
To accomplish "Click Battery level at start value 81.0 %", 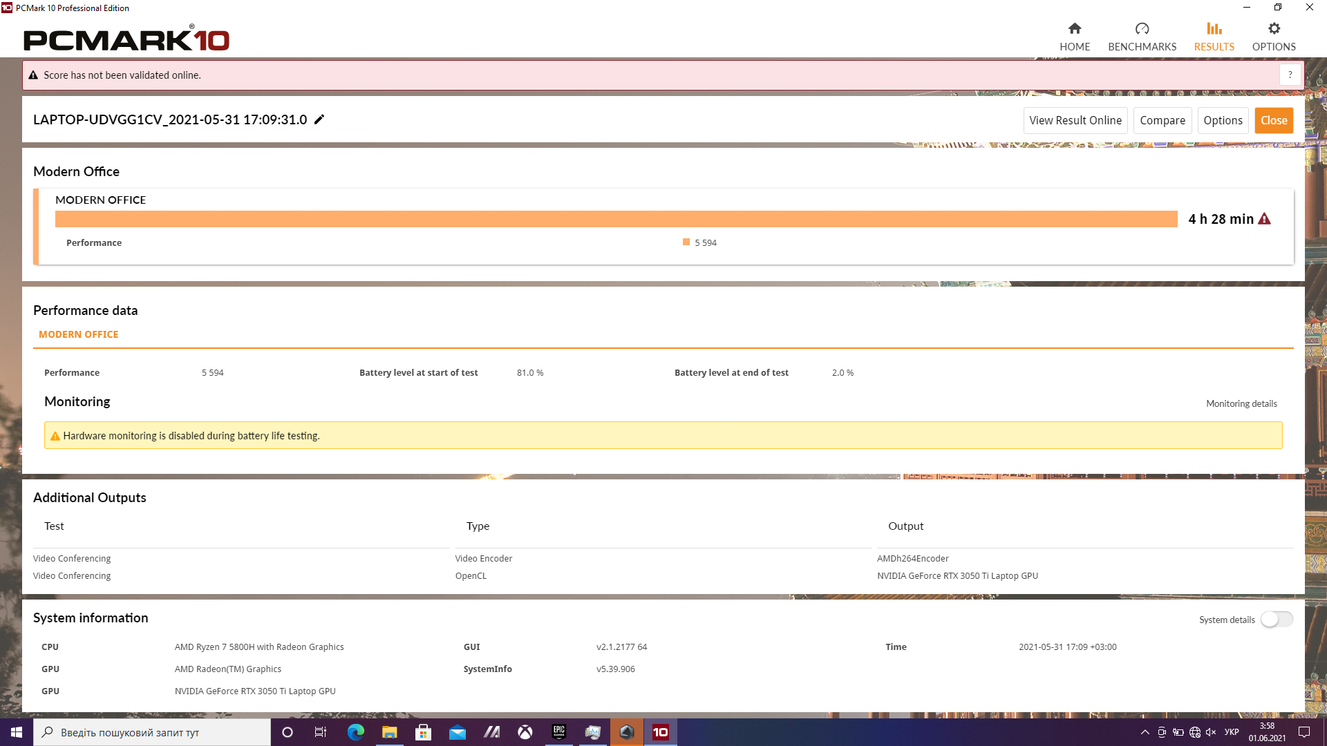I will click(x=530, y=372).
